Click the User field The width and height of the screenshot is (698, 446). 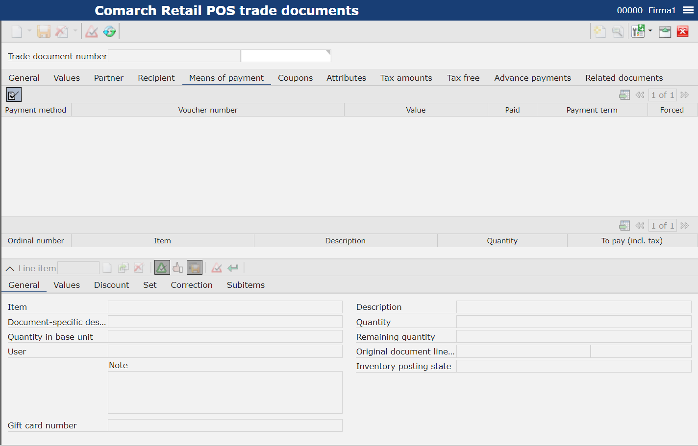click(x=225, y=351)
